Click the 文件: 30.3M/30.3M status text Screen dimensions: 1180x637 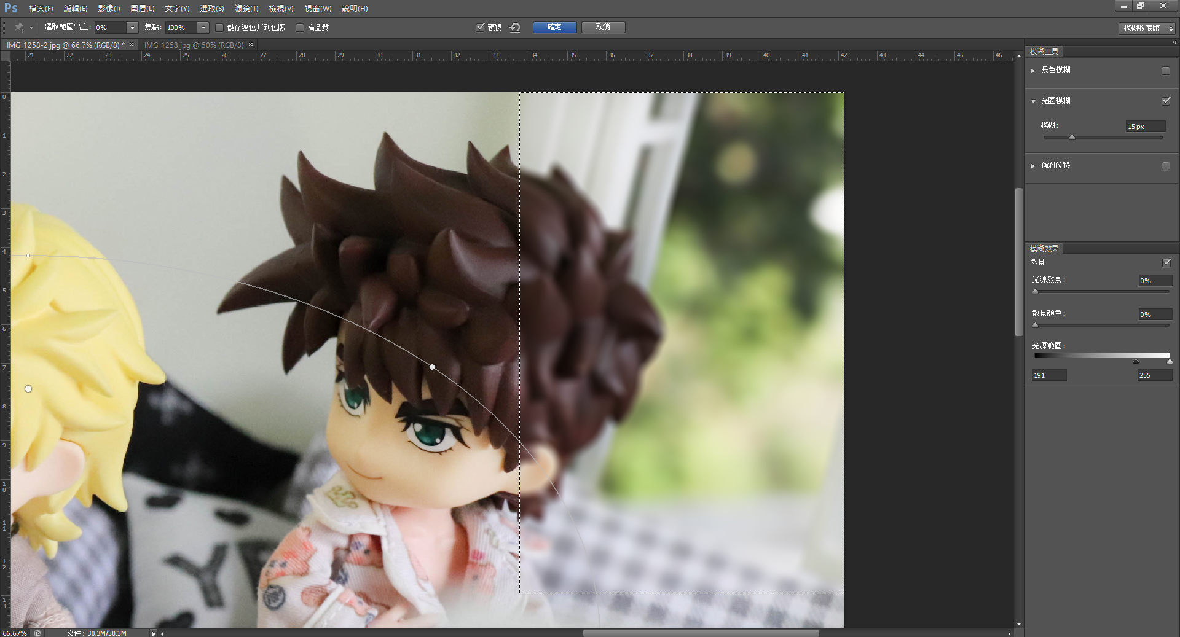[x=96, y=633]
